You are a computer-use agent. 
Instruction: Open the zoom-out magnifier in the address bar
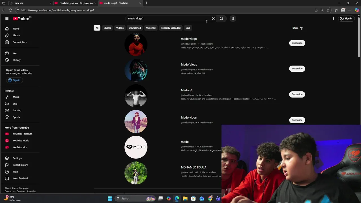(x=322, y=10)
